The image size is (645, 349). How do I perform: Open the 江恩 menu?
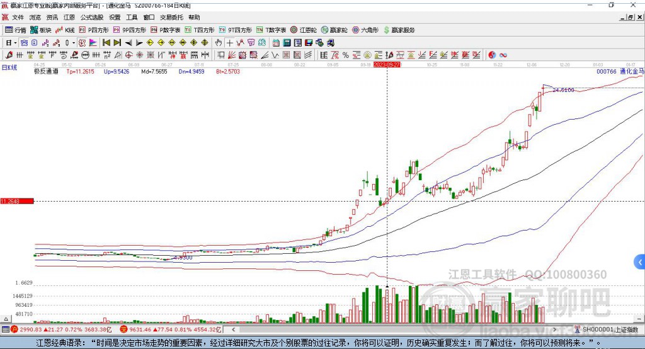coord(69,17)
